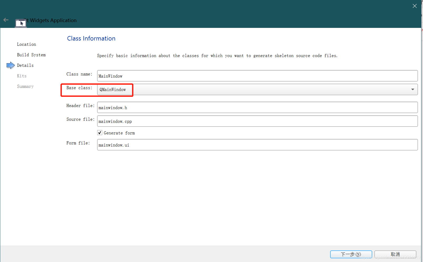
Task: Select the Kits step
Action: coord(22,76)
